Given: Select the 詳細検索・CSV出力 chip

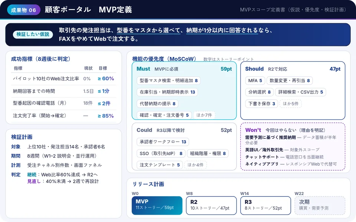Looking at the screenshot, I should click(x=301, y=92).
